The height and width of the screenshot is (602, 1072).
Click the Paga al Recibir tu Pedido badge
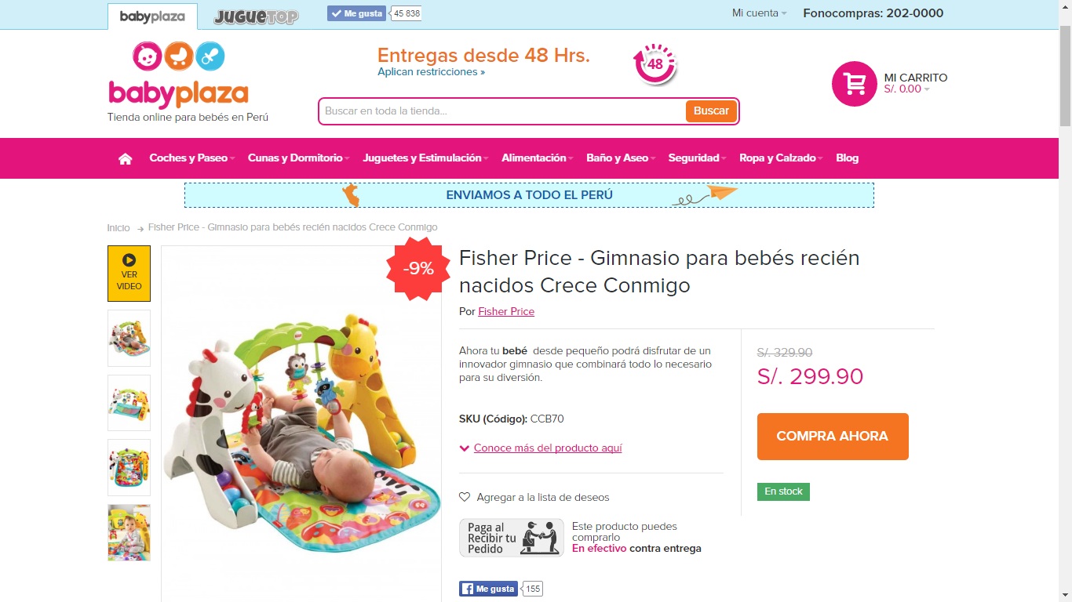[512, 538]
